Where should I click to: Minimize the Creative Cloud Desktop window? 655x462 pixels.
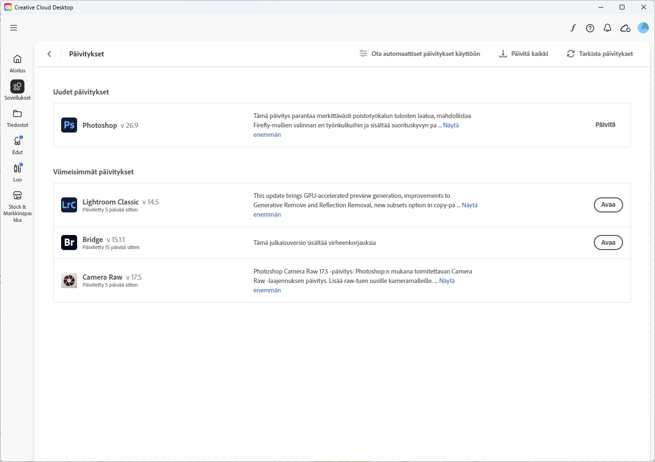click(601, 7)
